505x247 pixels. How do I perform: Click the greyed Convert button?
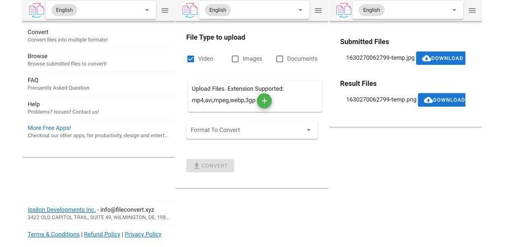click(x=210, y=166)
